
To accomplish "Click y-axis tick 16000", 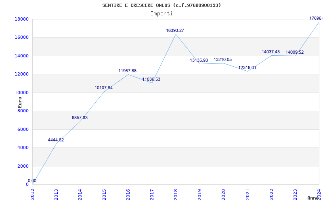I will tap(21, 38).
